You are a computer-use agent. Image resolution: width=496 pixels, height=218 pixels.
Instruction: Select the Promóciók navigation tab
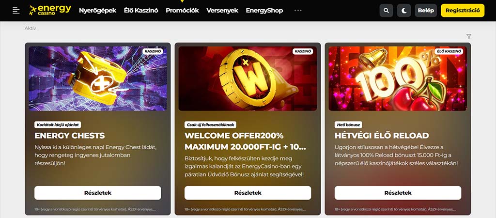182,11
